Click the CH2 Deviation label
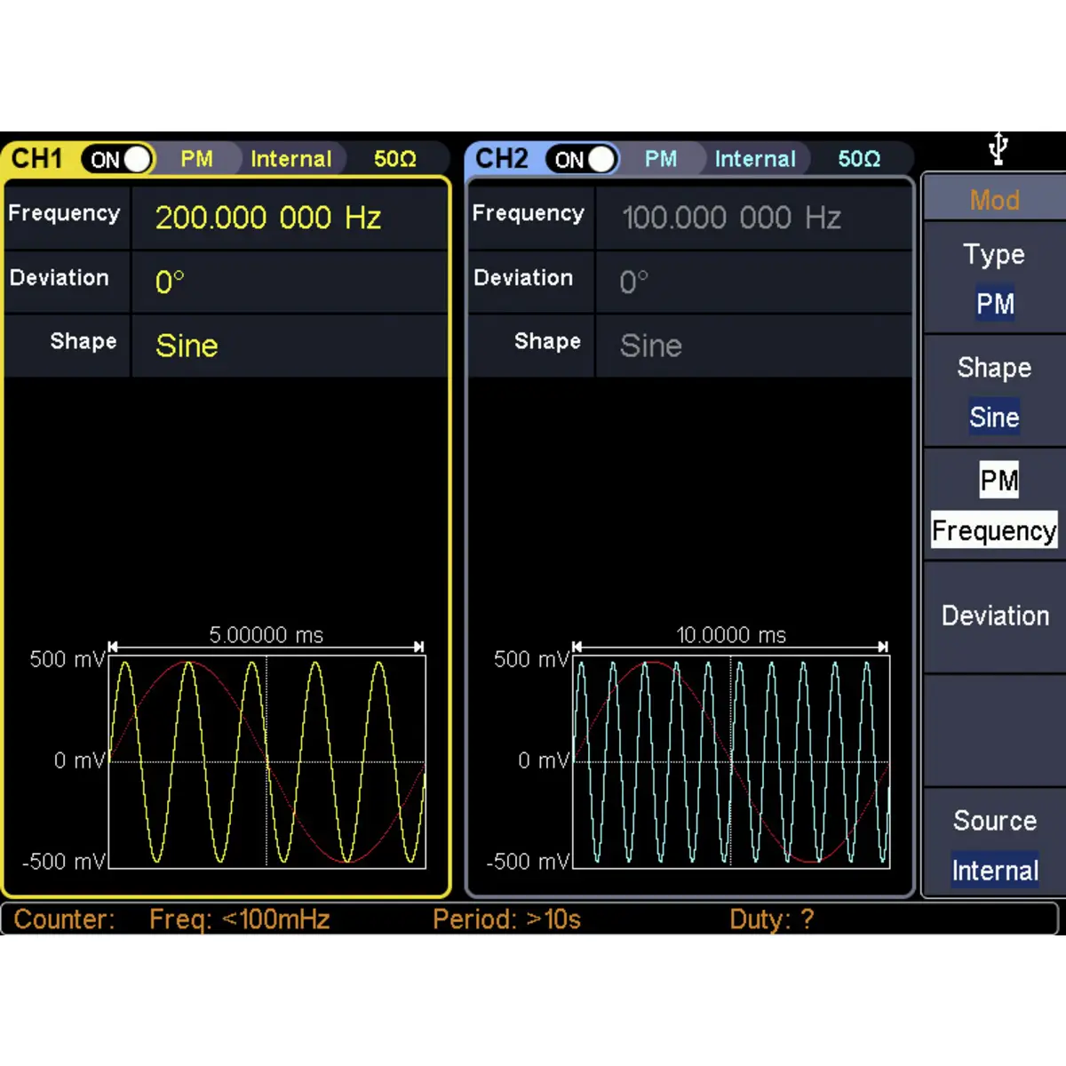The image size is (1066, 1066). pyautogui.click(x=523, y=277)
